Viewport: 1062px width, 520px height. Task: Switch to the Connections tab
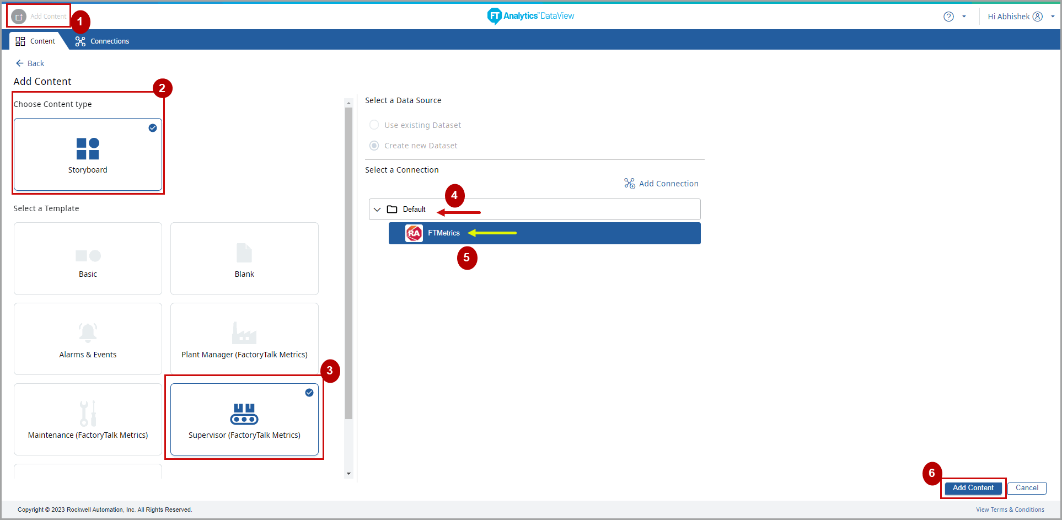tap(103, 41)
